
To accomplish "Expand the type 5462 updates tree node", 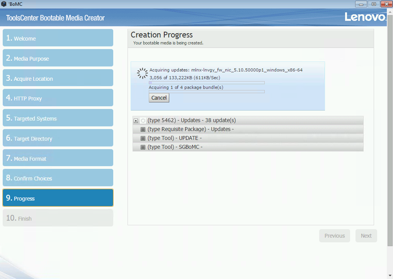I will coord(136,121).
